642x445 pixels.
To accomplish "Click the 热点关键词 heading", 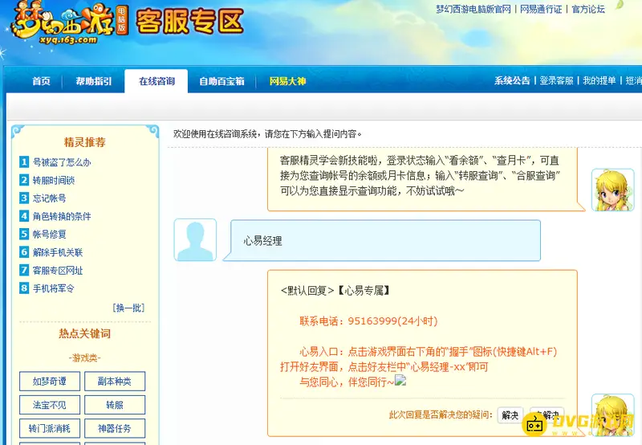I will coord(85,333).
